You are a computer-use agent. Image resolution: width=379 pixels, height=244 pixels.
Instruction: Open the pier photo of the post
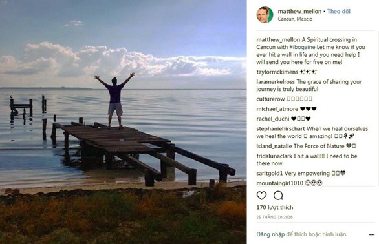(x=124, y=122)
